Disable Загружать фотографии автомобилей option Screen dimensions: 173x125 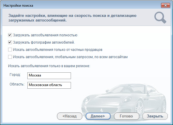(x=10, y=42)
